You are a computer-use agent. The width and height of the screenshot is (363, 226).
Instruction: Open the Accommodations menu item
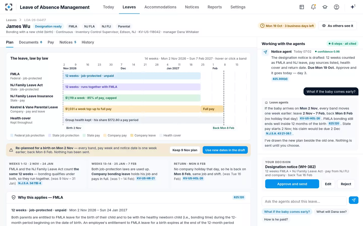160,7
